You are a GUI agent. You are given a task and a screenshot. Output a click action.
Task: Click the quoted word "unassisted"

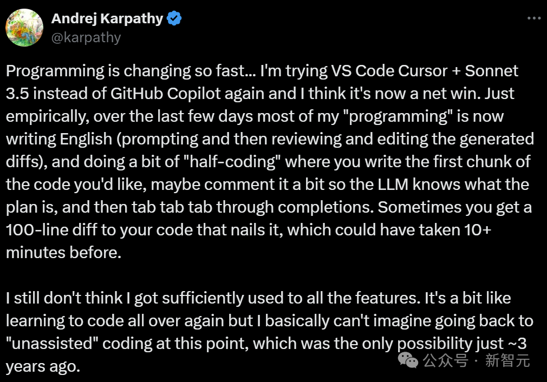coord(53,344)
